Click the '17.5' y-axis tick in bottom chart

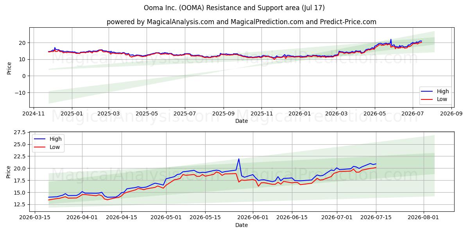(21, 181)
